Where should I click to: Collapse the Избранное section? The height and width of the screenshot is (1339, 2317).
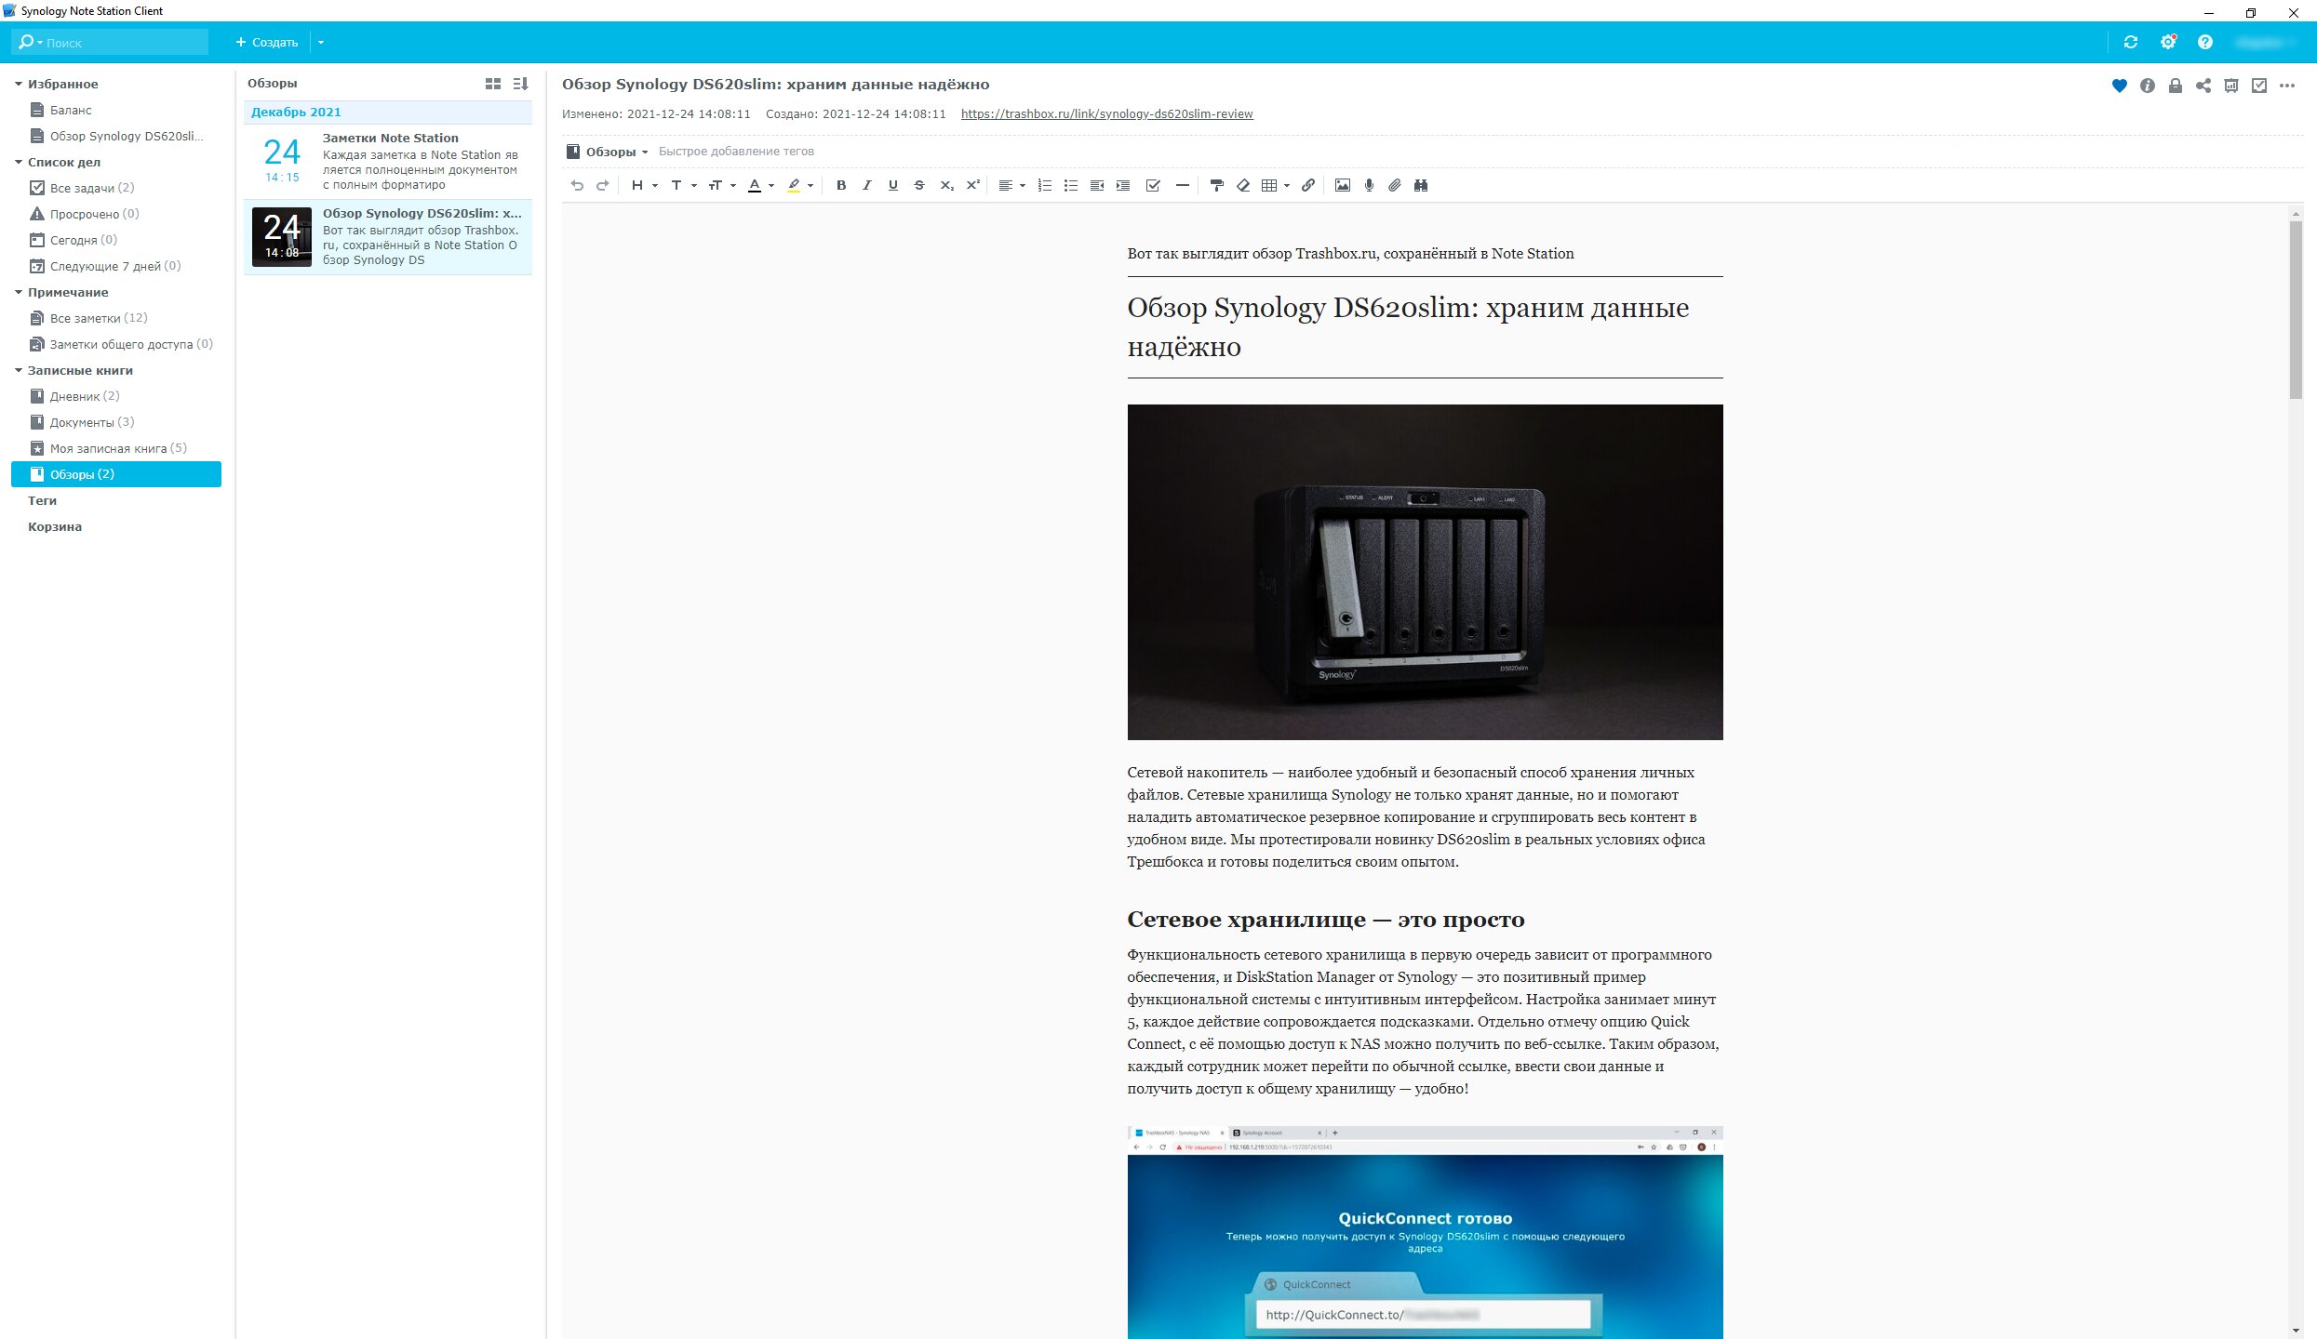pos(18,84)
